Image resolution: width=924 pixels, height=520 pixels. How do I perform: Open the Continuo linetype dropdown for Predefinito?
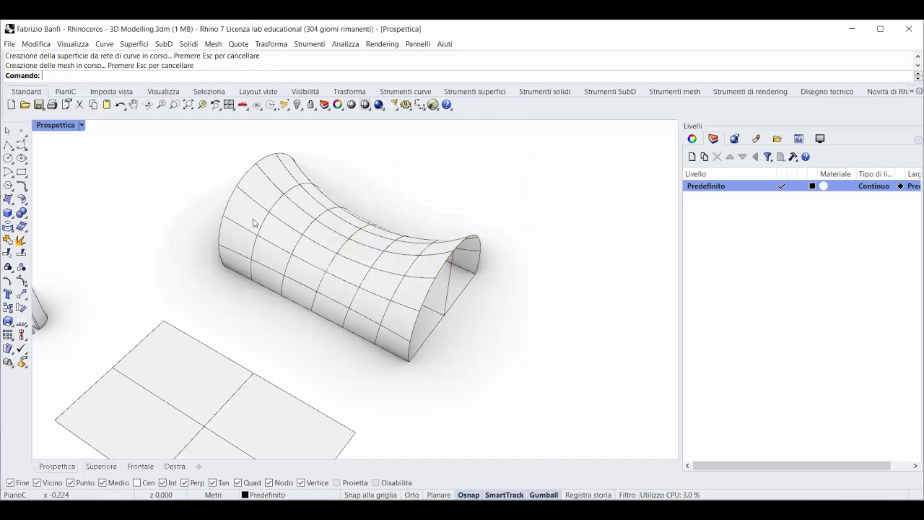(x=874, y=186)
